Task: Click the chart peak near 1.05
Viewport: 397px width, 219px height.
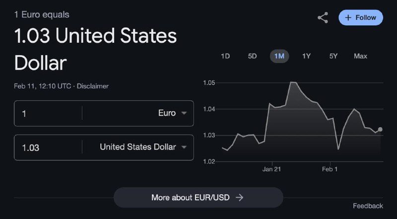Action: point(292,82)
